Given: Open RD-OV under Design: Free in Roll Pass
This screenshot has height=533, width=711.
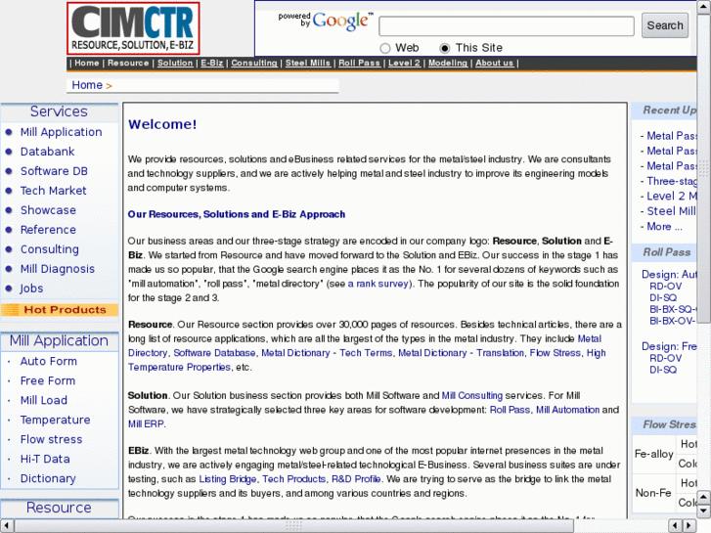Looking at the screenshot, I should pos(665,358).
